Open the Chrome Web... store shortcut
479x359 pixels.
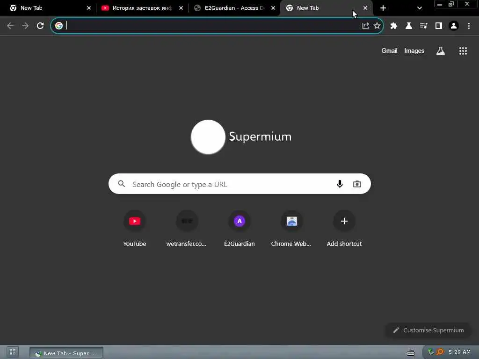[291, 229]
